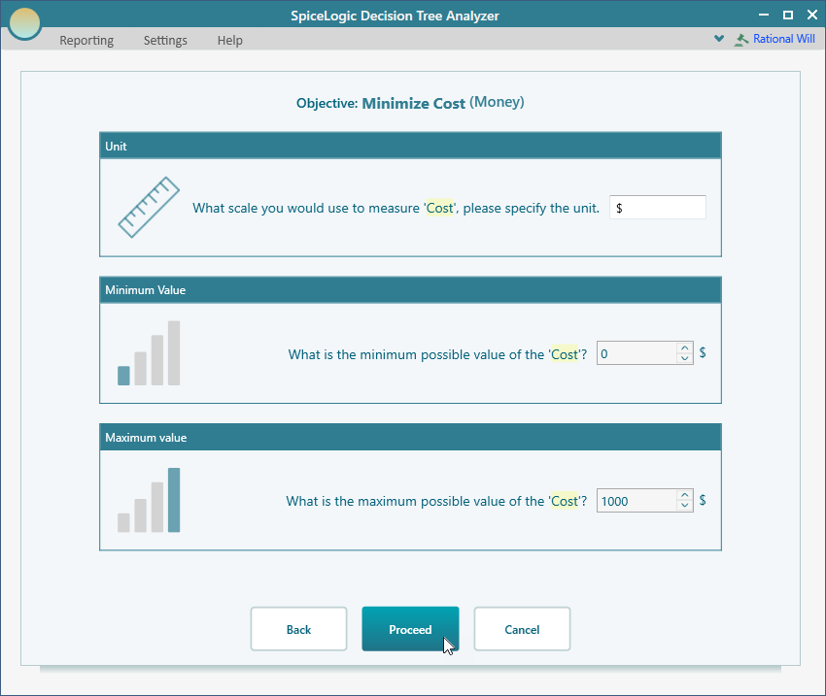Focus the minimum possible value input field
Screen dimensions: 826x696
click(637, 354)
